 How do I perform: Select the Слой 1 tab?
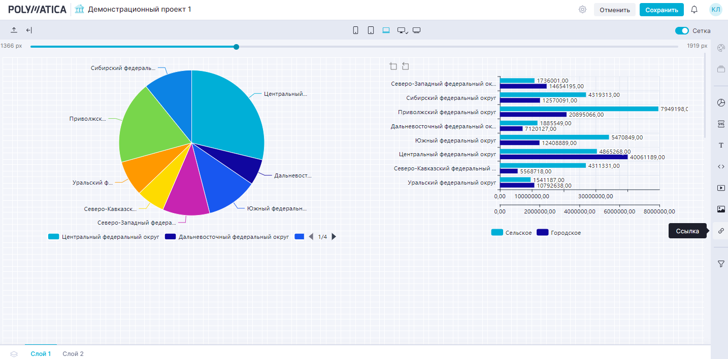(x=41, y=354)
